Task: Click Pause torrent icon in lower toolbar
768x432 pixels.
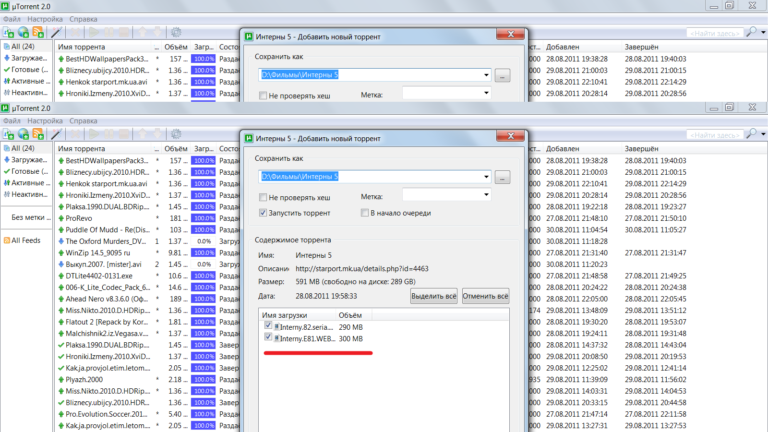Action: click(109, 134)
